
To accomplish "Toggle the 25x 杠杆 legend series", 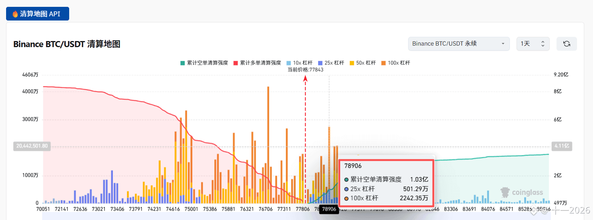I will (x=330, y=63).
